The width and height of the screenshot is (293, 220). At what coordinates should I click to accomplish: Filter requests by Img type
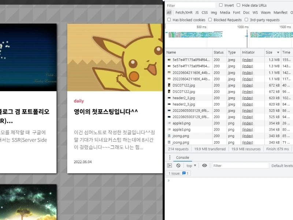pos(214,12)
